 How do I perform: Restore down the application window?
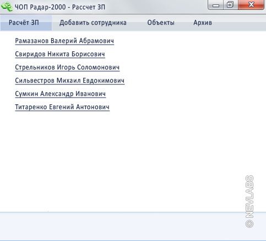pyautogui.click(x=230, y=5)
